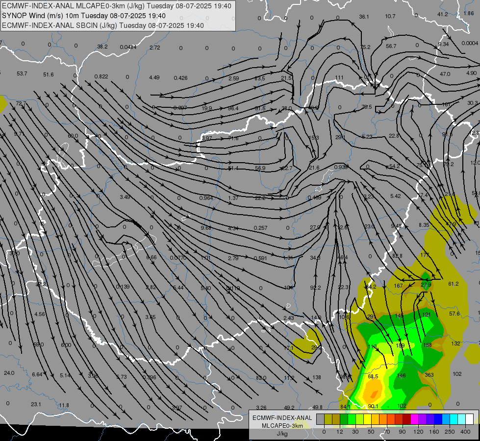Click the map value 84.1

point(345,407)
